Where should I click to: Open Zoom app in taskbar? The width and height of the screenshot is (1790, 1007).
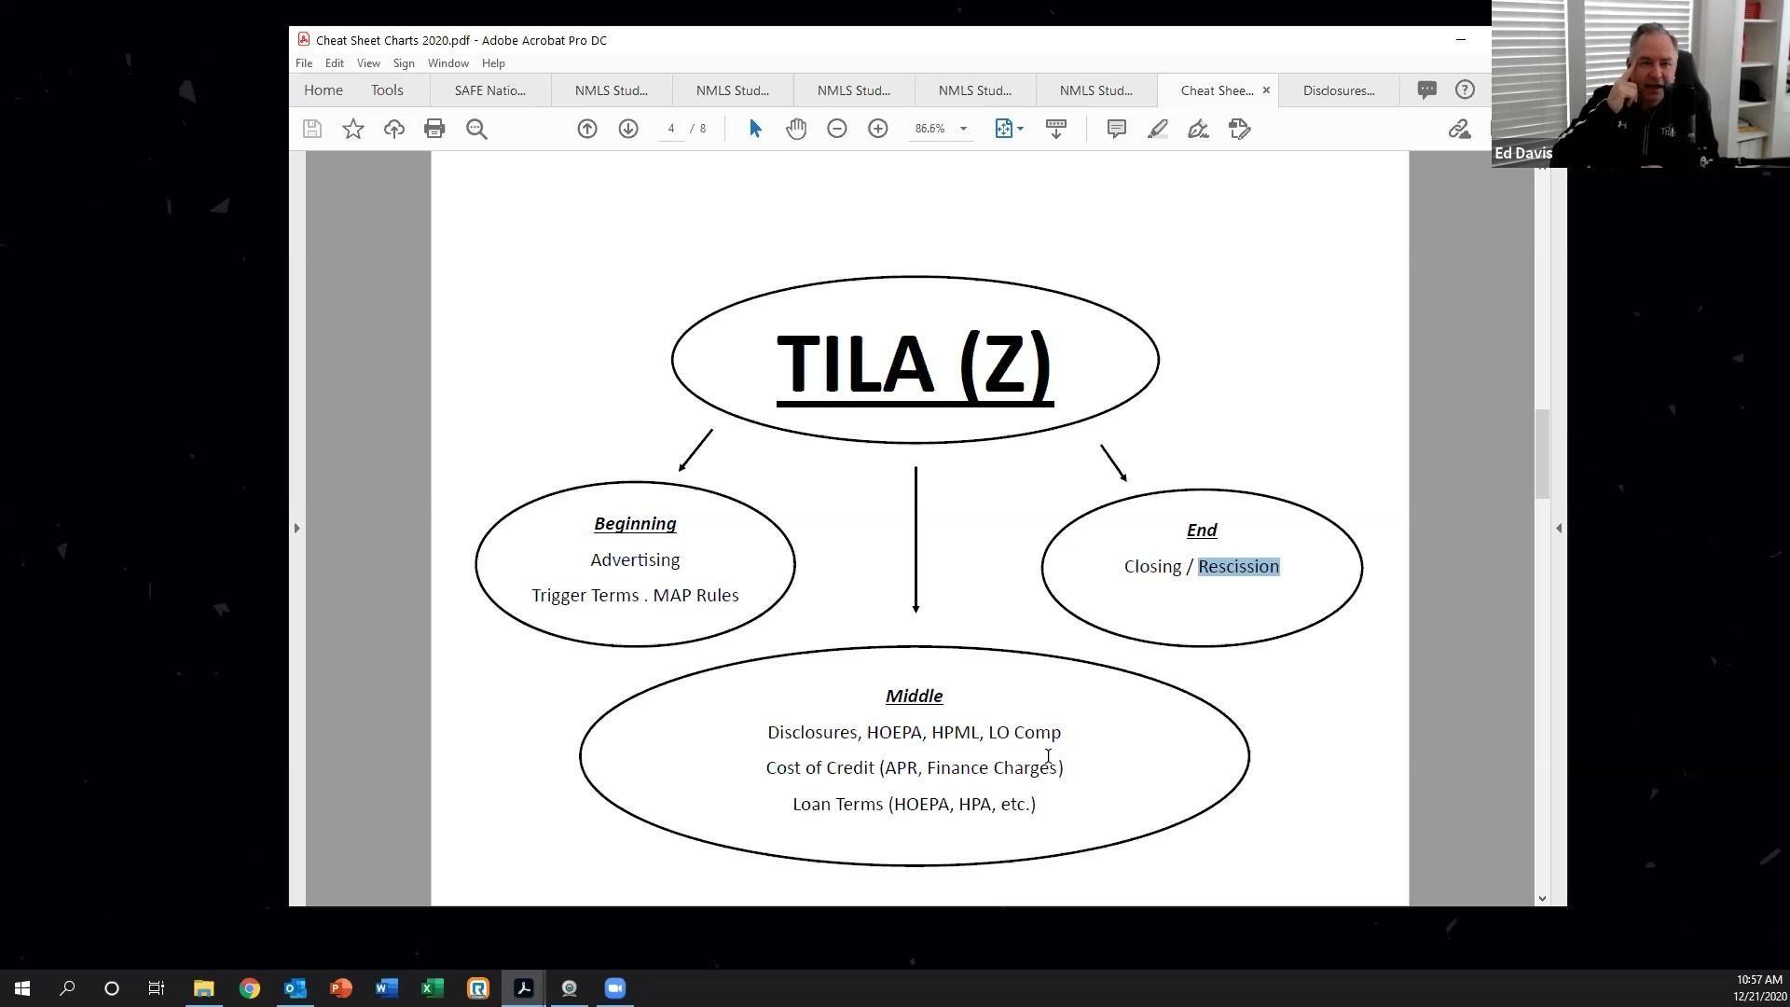614,988
